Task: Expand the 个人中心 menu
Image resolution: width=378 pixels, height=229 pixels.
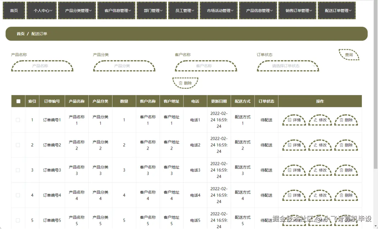Action: pos(42,10)
